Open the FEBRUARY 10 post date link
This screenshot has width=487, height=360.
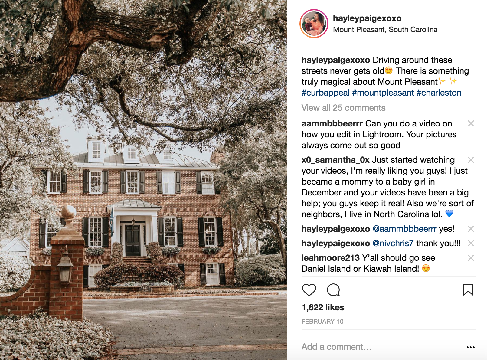tap(322, 322)
